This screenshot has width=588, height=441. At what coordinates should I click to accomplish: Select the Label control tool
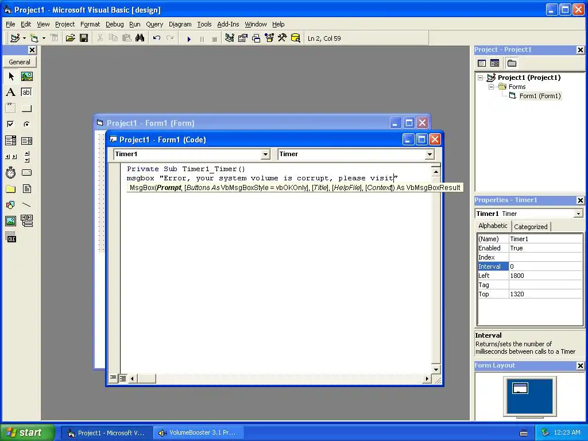point(11,92)
